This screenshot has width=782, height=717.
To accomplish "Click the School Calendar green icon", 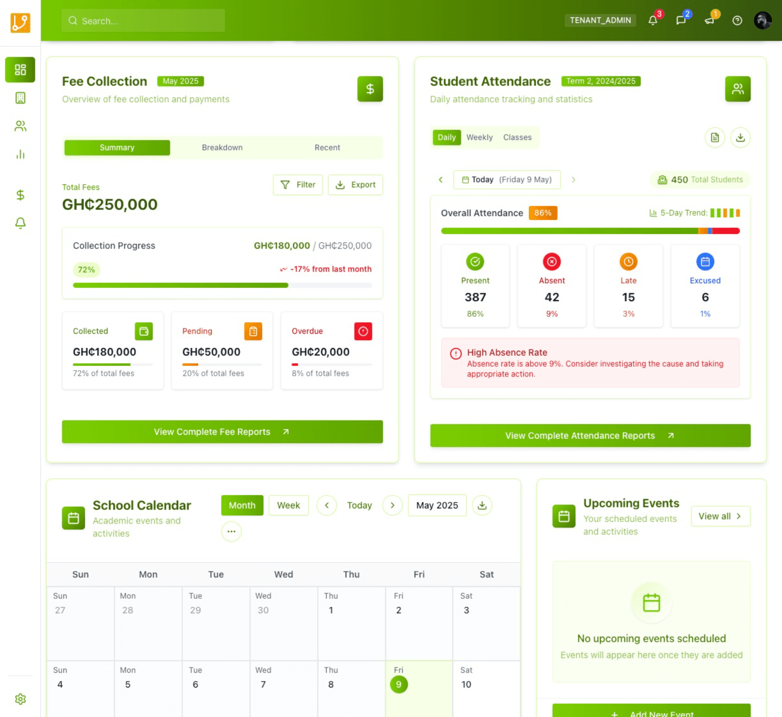I will [x=73, y=518].
